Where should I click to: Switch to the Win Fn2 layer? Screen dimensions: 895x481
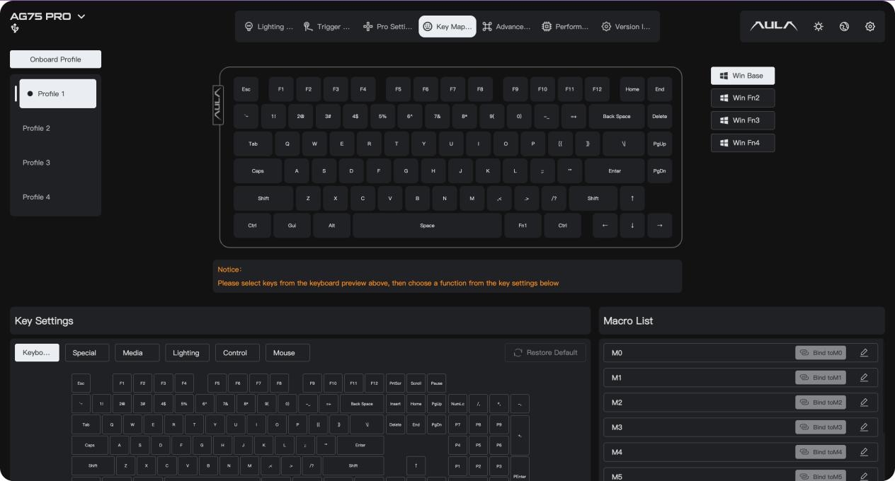[743, 98]
